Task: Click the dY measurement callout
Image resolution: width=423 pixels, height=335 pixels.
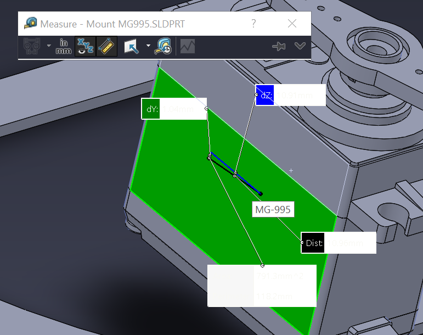Action: point(174,109)
